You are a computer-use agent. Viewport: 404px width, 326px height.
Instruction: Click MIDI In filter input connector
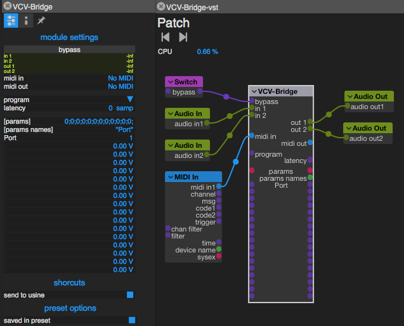(168, 235)
